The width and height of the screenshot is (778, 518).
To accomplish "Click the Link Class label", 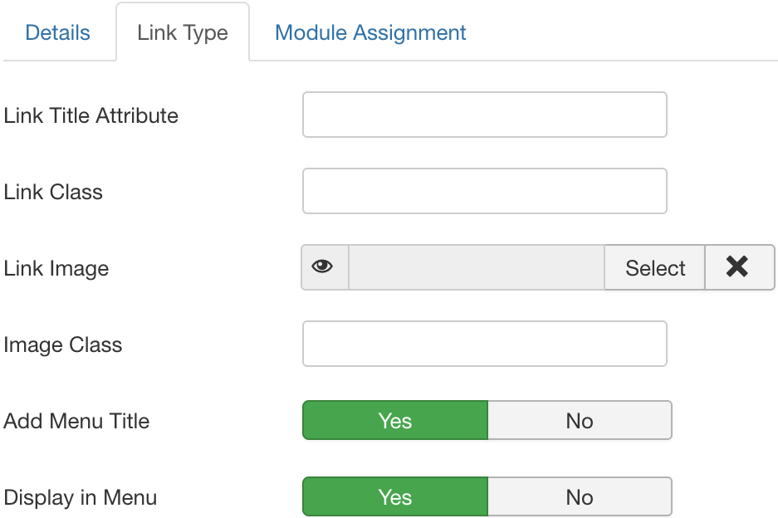I will [53, 192].
